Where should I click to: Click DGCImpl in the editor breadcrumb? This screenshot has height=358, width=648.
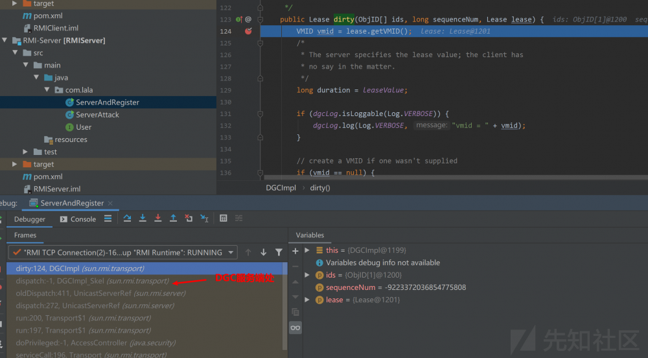[x=281, y=188]
